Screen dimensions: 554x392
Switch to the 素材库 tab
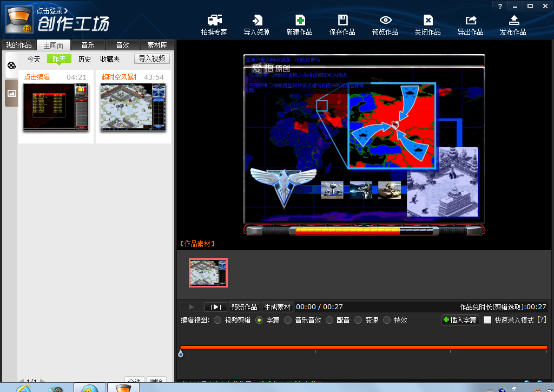pyautogui.click(x=157, y=45)
